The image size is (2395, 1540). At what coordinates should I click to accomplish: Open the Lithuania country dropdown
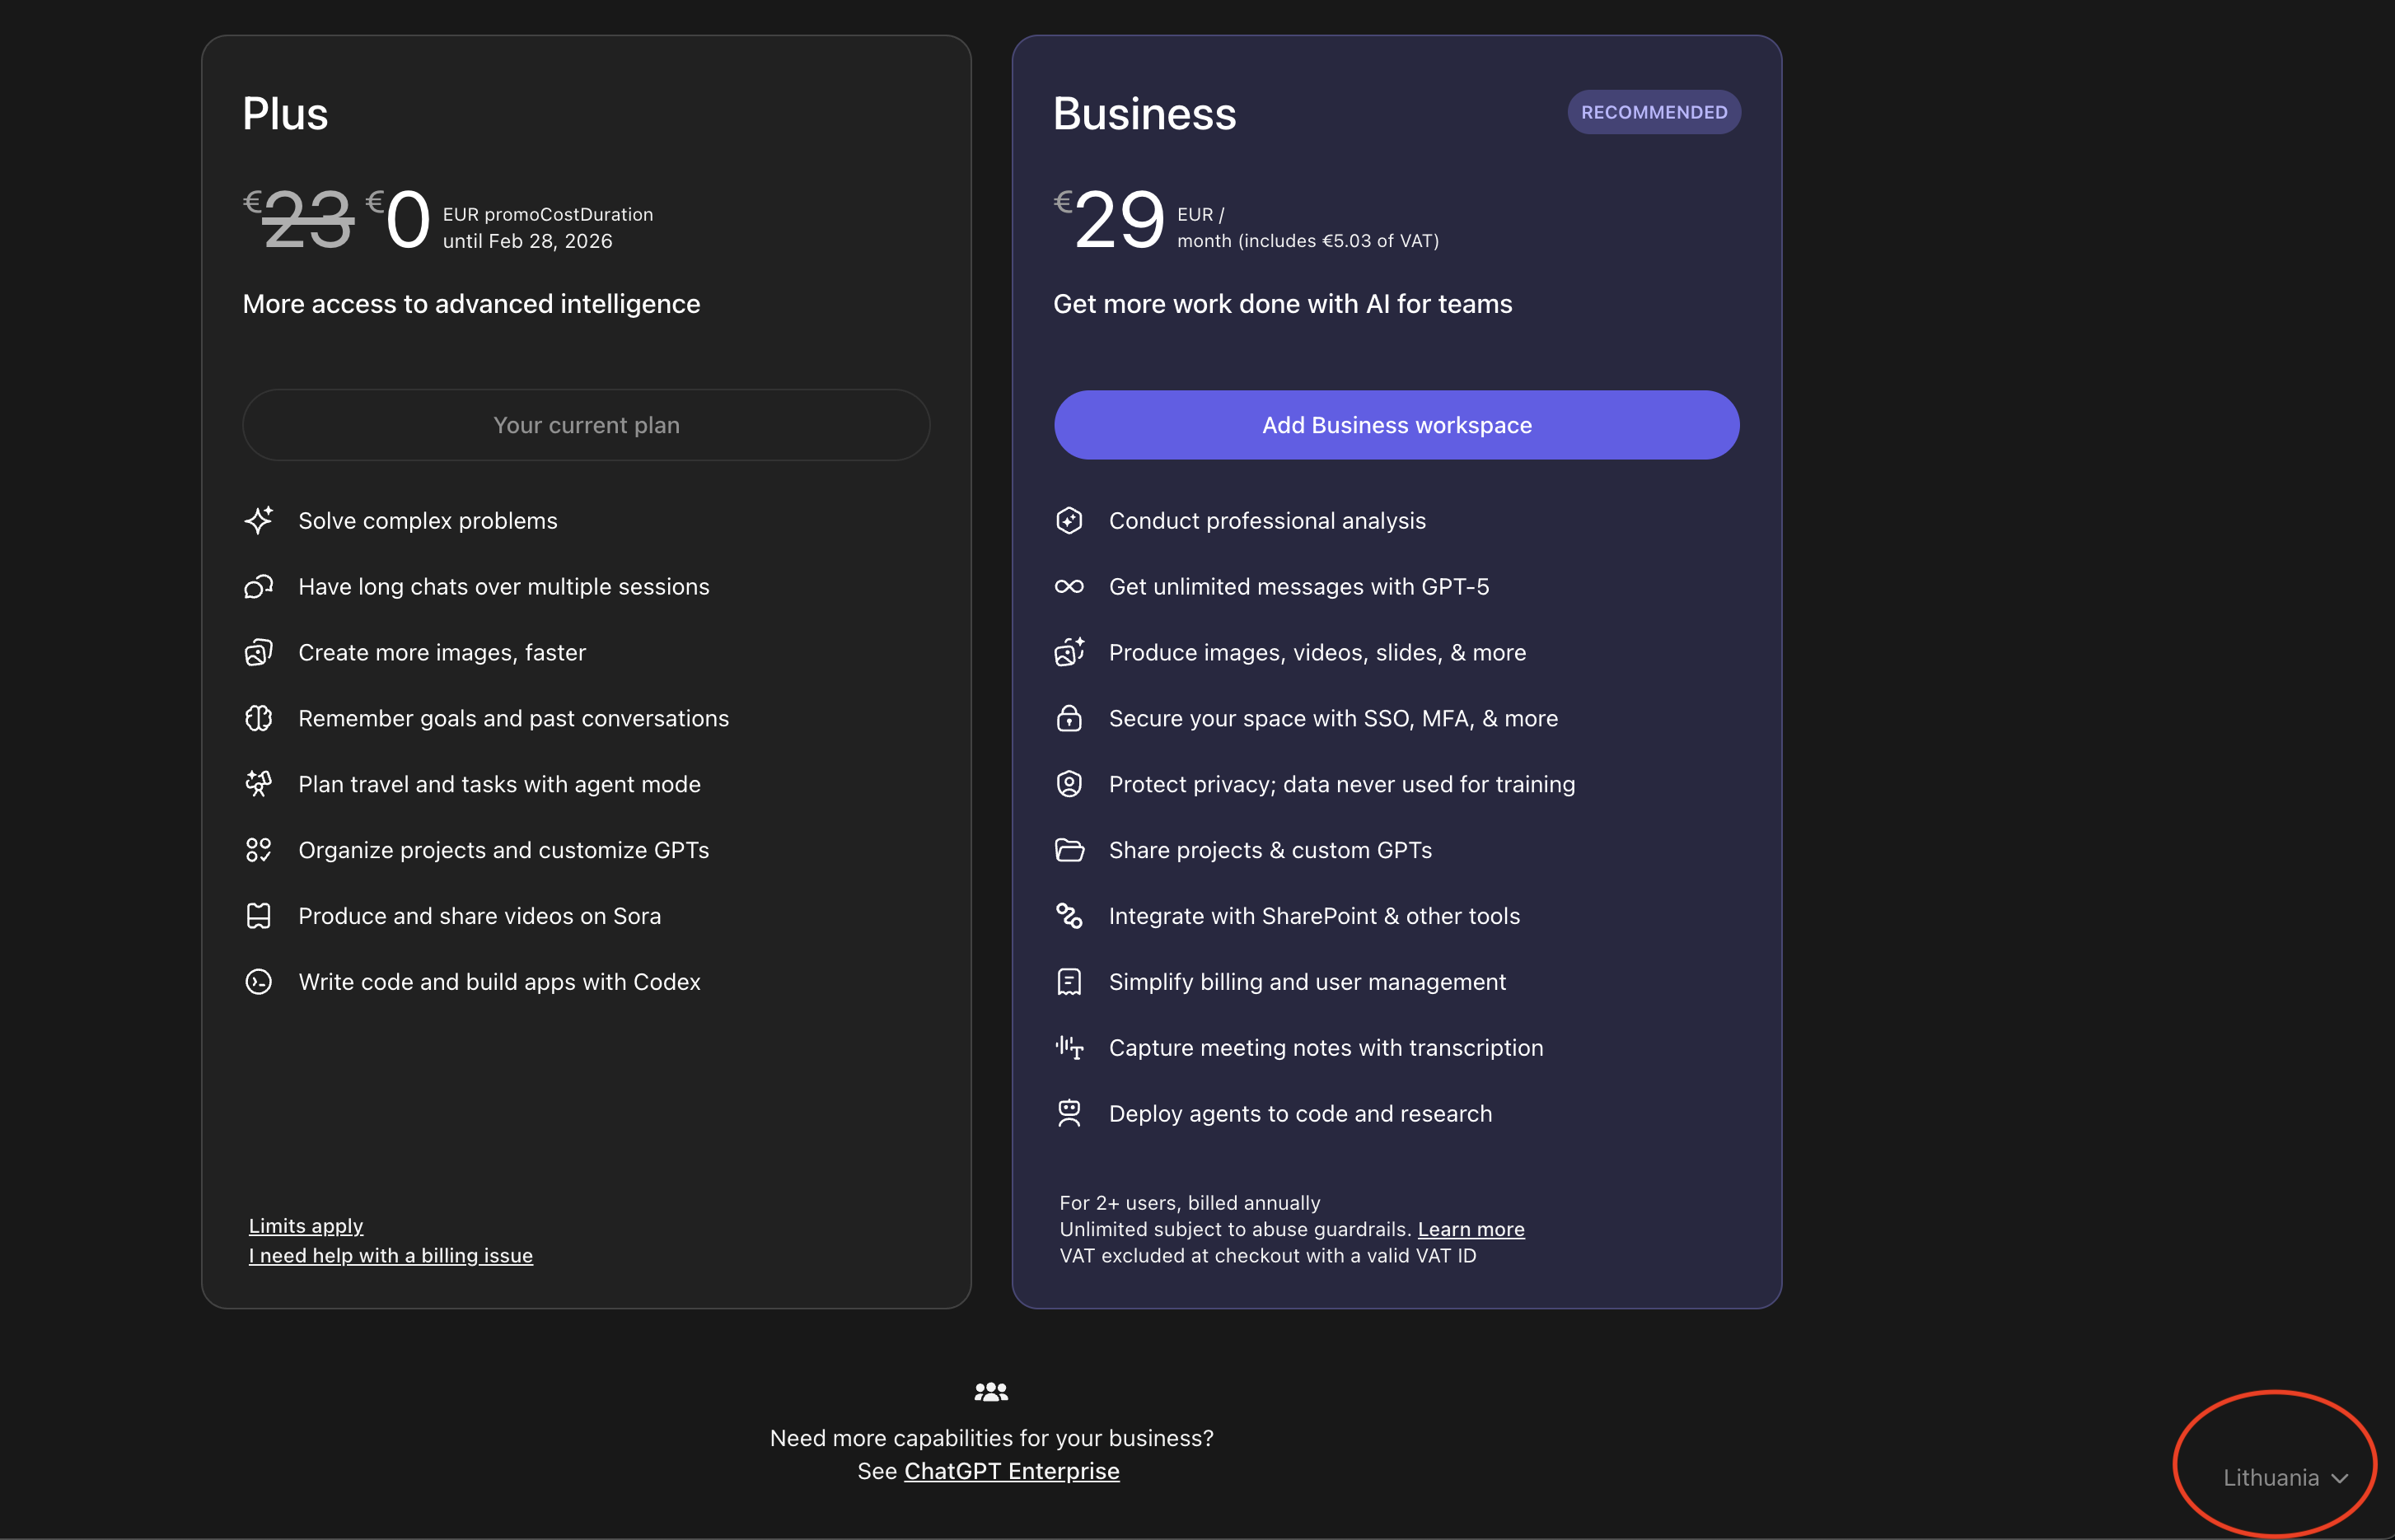(x=2285, y=1477)
